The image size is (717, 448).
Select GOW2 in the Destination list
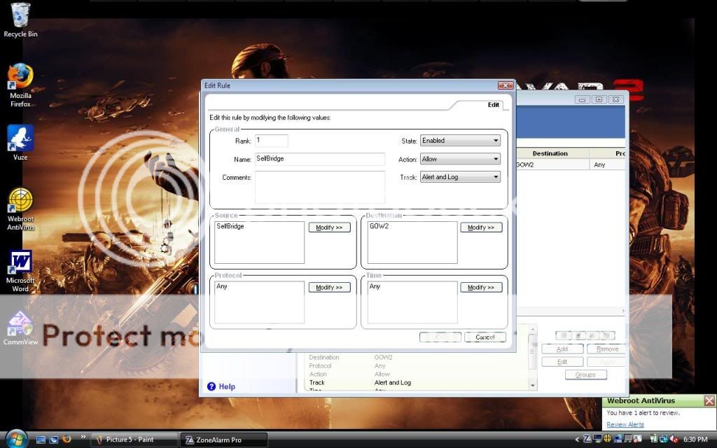[x=379, y=226]
